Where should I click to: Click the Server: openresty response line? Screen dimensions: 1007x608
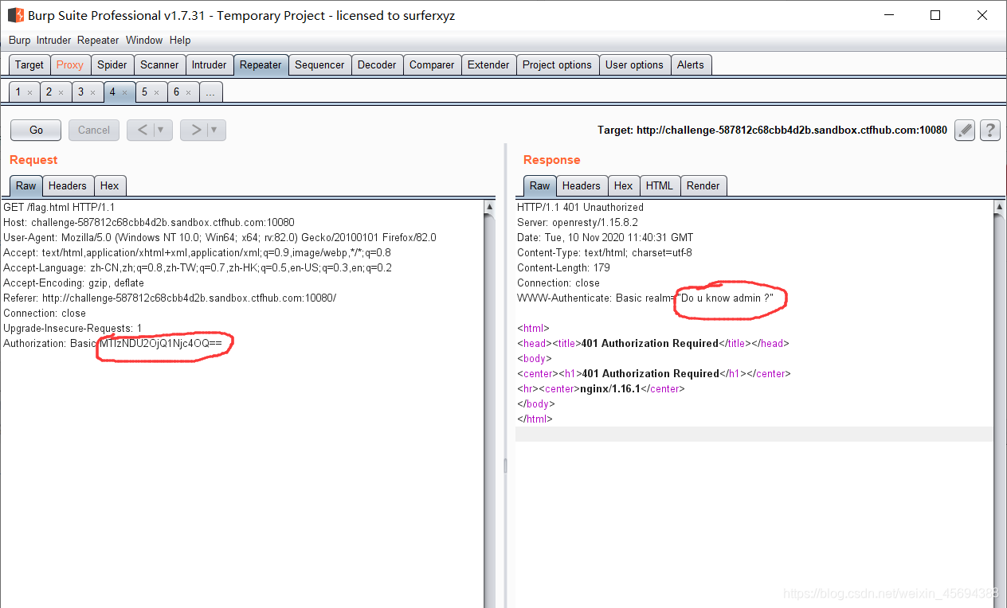pos(578,222)
